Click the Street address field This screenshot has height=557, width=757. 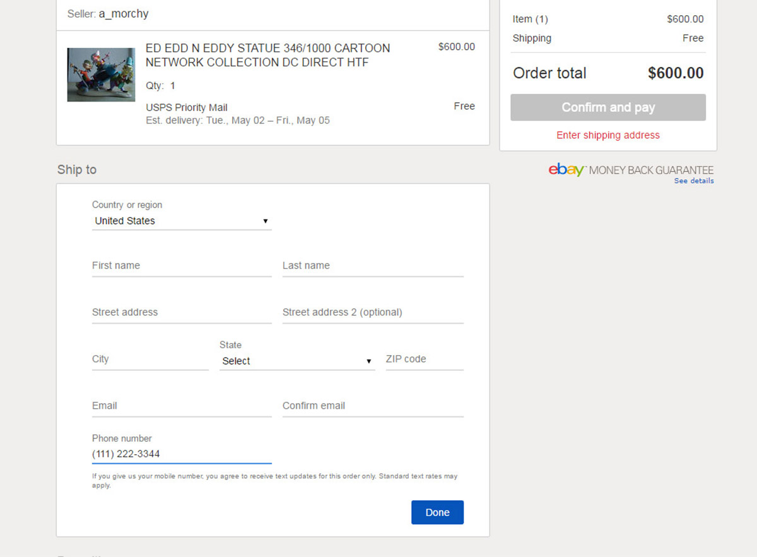182,312
